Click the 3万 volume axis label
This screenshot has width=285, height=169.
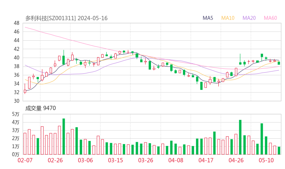pos(16,130)
